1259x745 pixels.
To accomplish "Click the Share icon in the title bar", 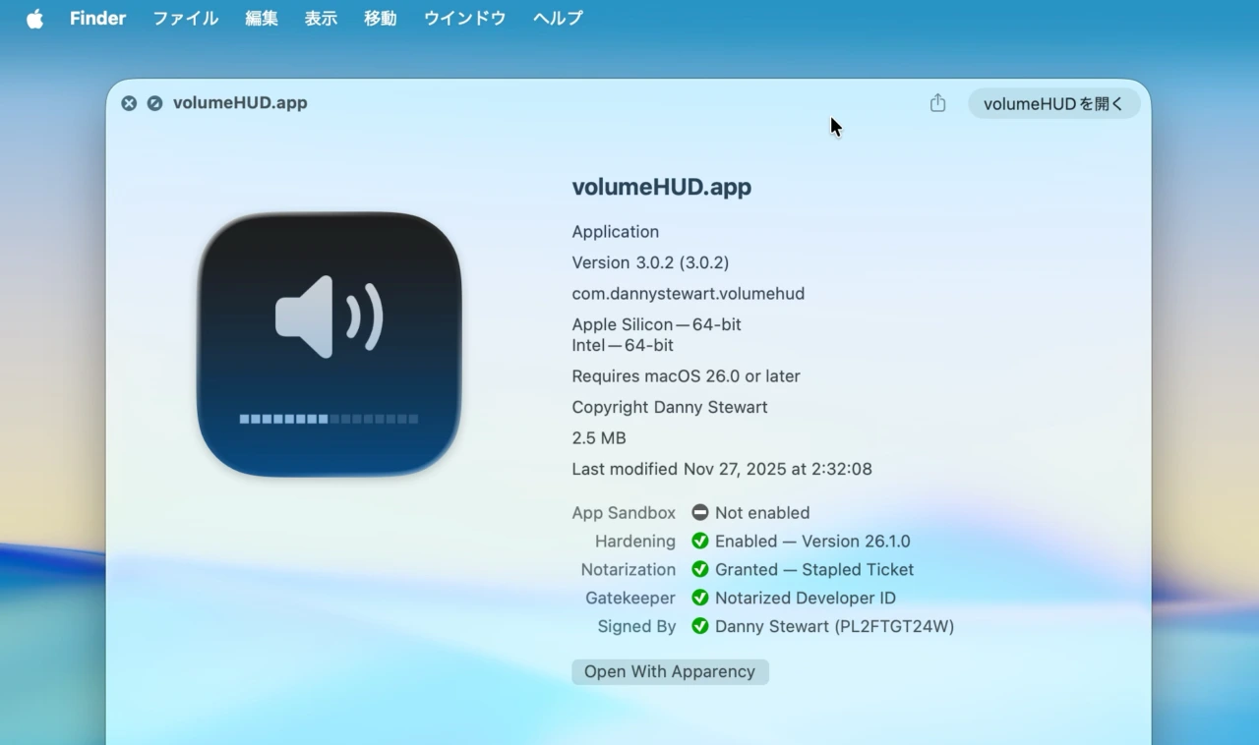I will (x=936, y=102).
